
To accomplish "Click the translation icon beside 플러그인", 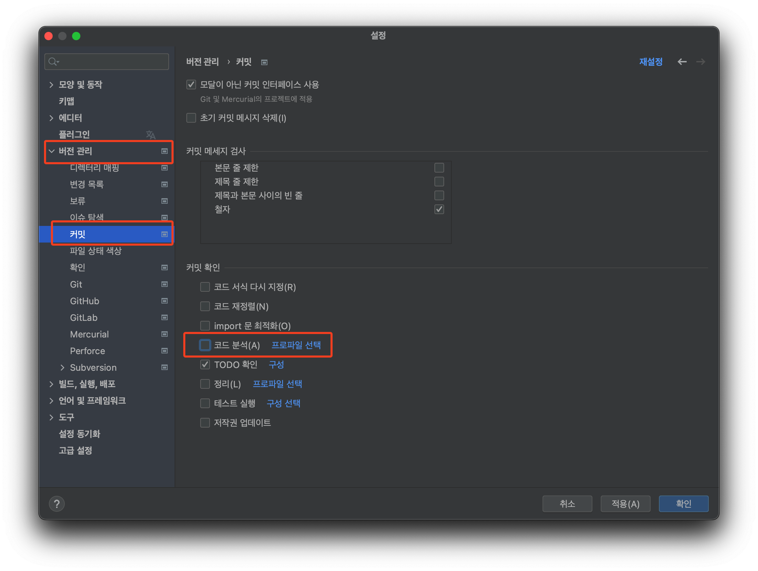I will click(151, 134).
